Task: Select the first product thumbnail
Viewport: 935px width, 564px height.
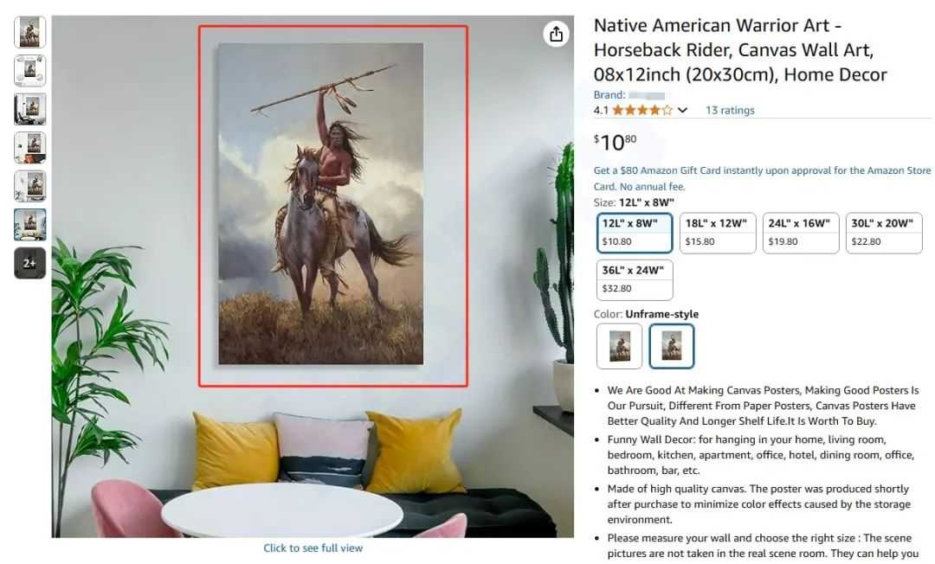Action: click(x=29, y=32)
